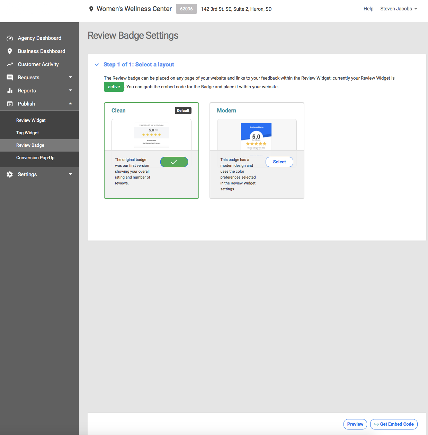Toggle the green checkmark on Clean layout
428x435 pixels.
pos(174,162)
